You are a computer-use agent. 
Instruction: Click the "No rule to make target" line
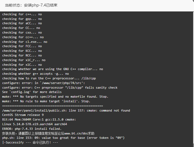(46, 101)
